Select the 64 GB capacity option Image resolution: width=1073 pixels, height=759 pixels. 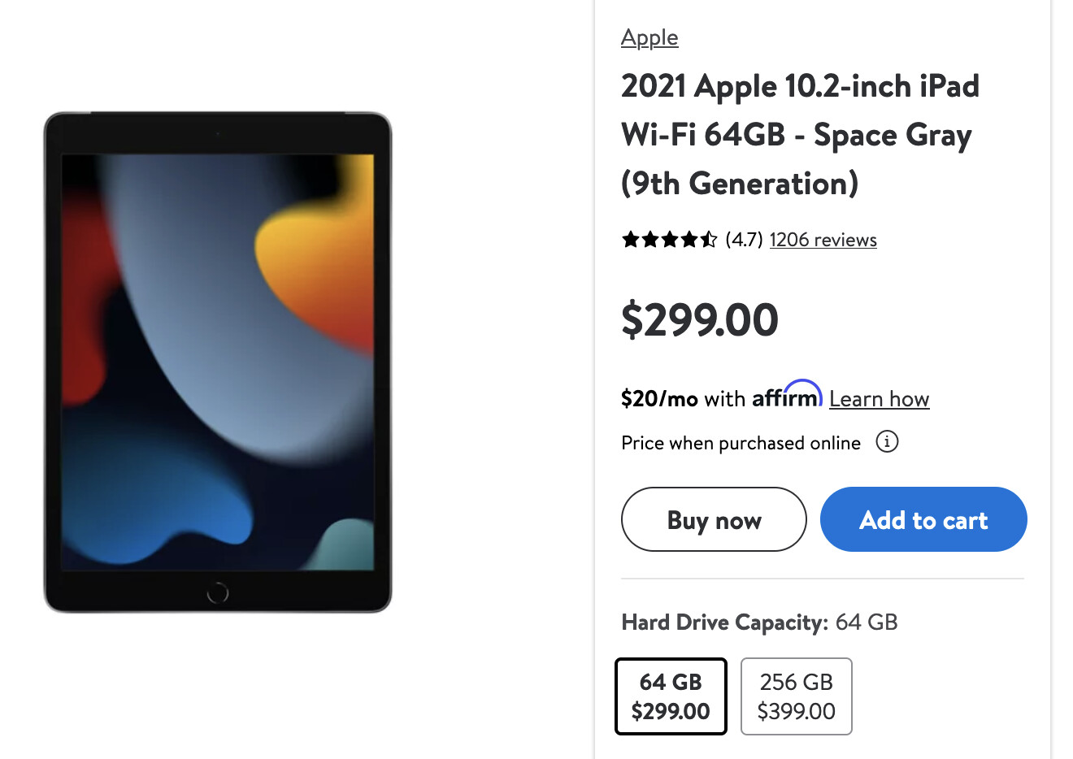click(671, 696)
